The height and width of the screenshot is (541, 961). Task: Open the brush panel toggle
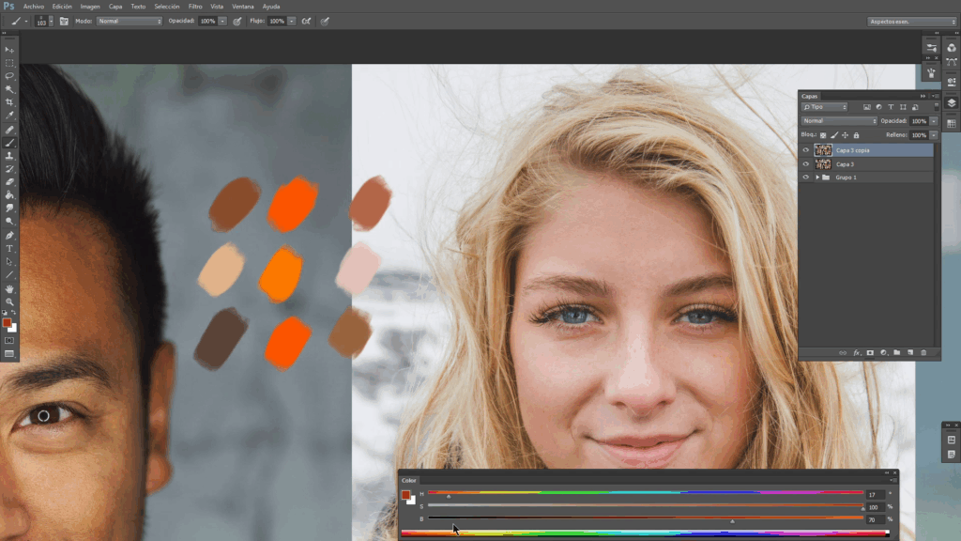pos(64,21)
